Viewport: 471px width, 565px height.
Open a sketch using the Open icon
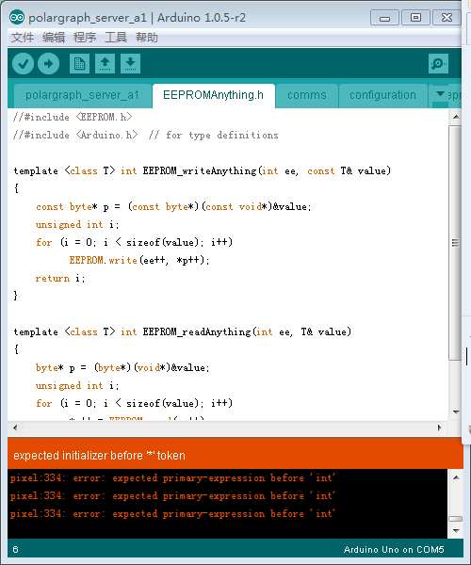pos(105,64)
